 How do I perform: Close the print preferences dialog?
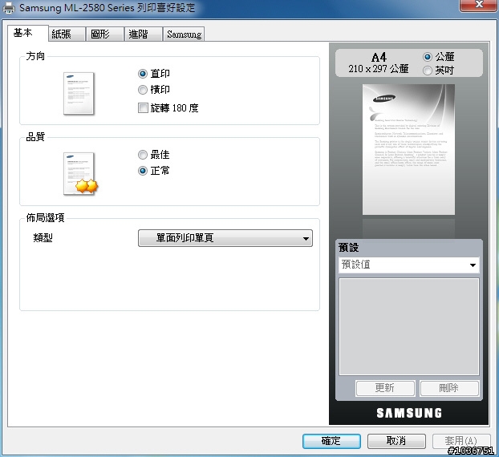(478, 5)
